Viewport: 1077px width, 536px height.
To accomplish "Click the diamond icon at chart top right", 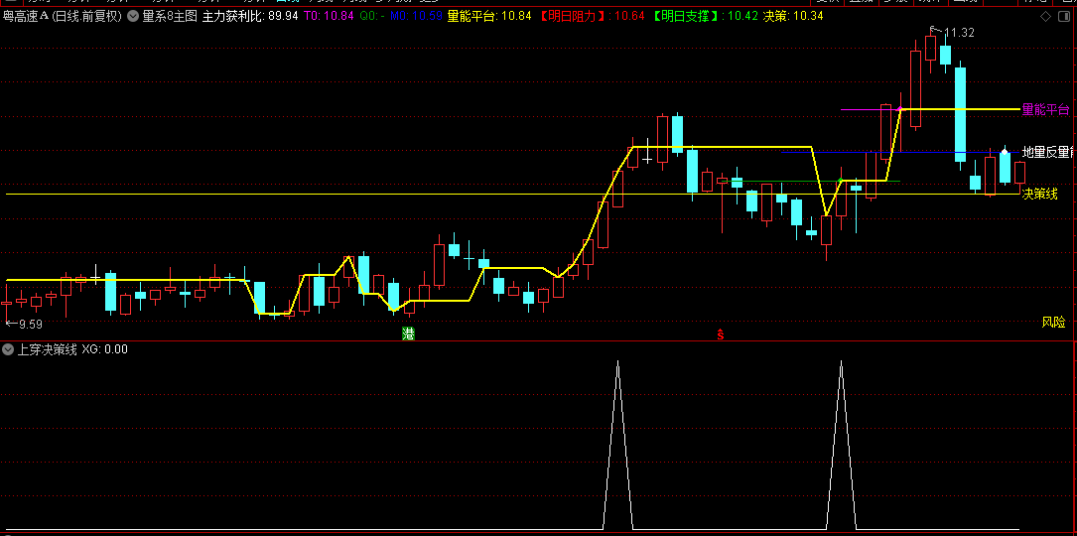I will [1045, 17].
